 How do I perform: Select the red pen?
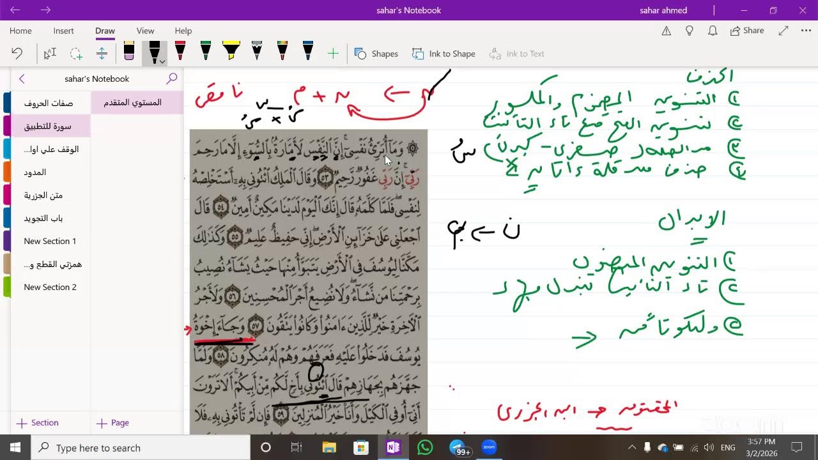[180, 52]
